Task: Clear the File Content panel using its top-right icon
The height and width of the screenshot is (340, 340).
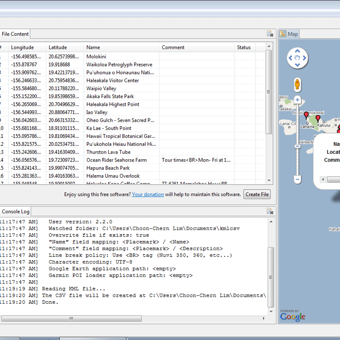Action: click(x=270, y=34)
